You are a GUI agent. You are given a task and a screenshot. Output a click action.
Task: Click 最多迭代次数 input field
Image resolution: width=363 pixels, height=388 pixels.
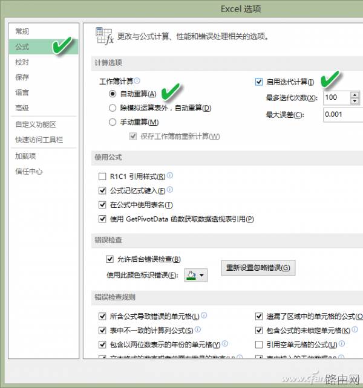pos(337,98)
